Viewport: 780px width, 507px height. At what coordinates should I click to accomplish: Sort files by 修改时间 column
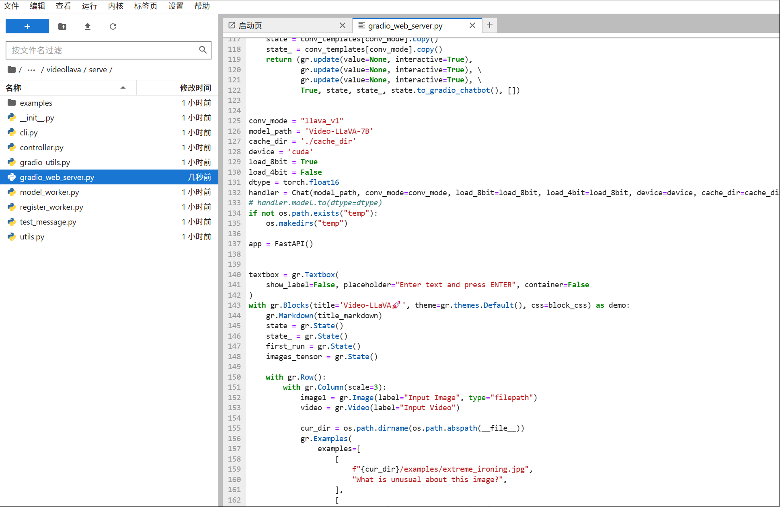pyautogui.click(x=195, y=88)
